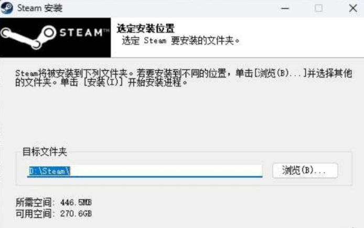
Task: Click empty space inside the destination folder field
Action: (166, 171)
